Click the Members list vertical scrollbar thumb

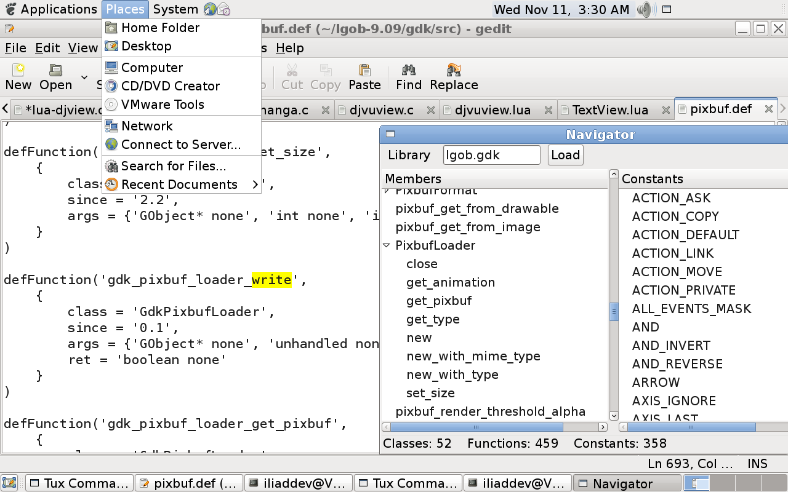(x=614, y=312)
